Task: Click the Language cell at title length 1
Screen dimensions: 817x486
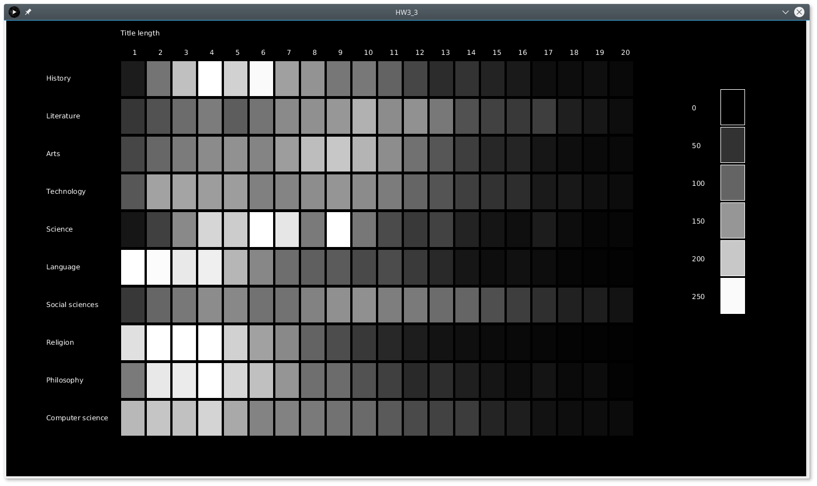Action: coord(133,268)
